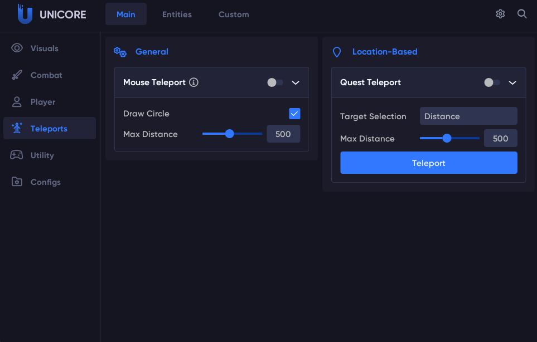The height and width of the screenshot is (342, 537).
Task: Open Configs via the folder icon
Action: click(17, 182)
